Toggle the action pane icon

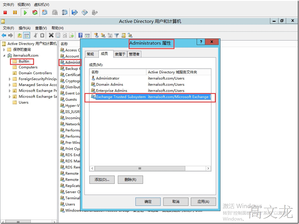pos(87,35)
